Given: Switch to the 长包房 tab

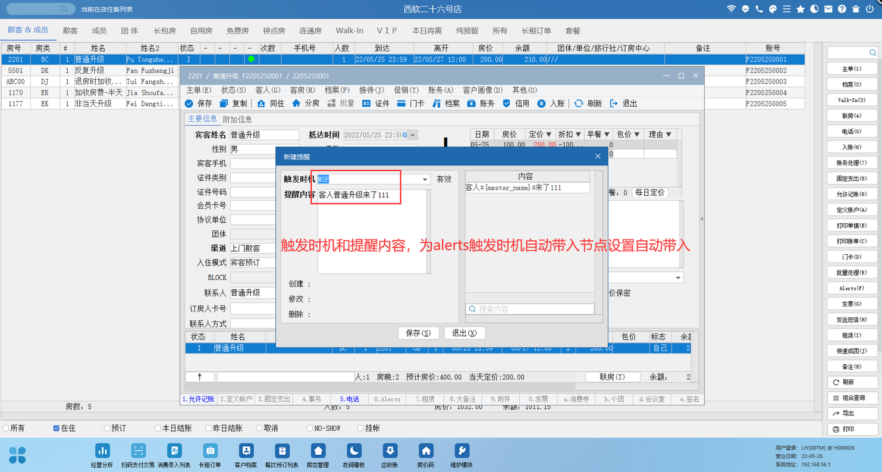Looking at the screenshot, I should coord(165,30).
